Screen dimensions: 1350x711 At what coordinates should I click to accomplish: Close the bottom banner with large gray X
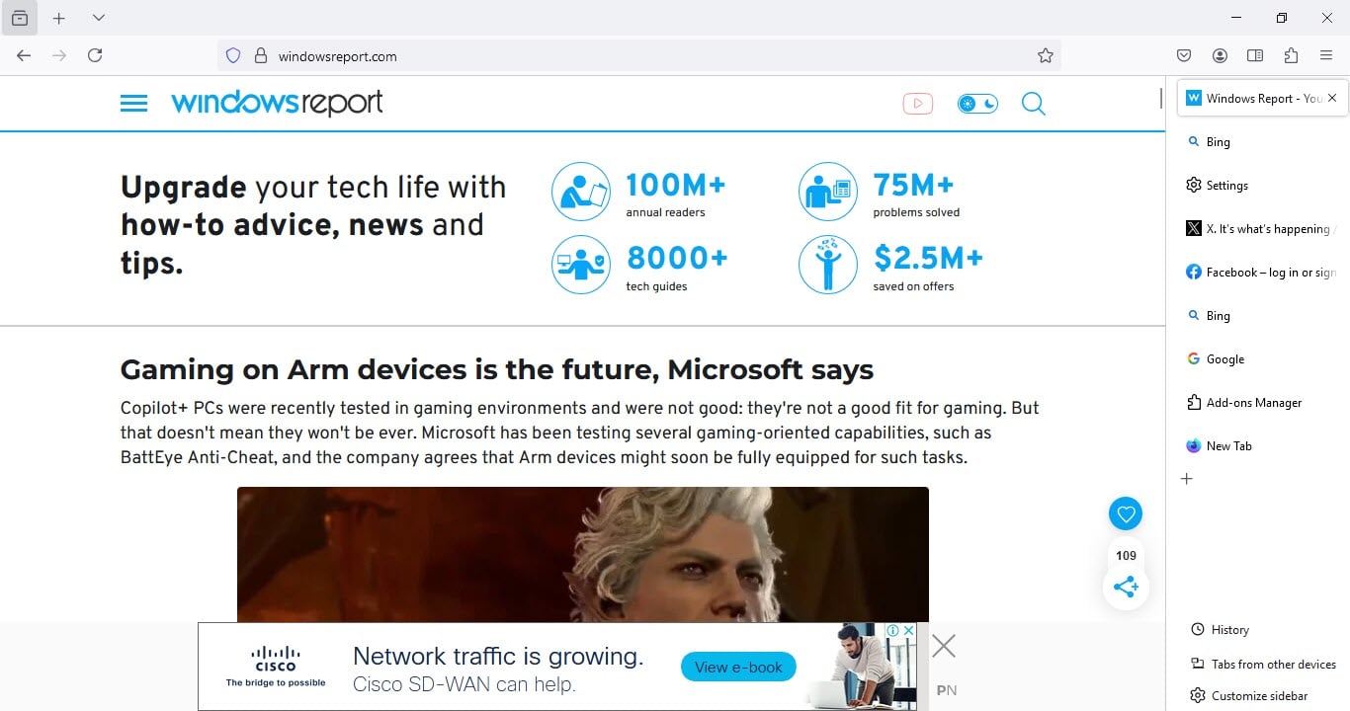click(x=944, y=647)
